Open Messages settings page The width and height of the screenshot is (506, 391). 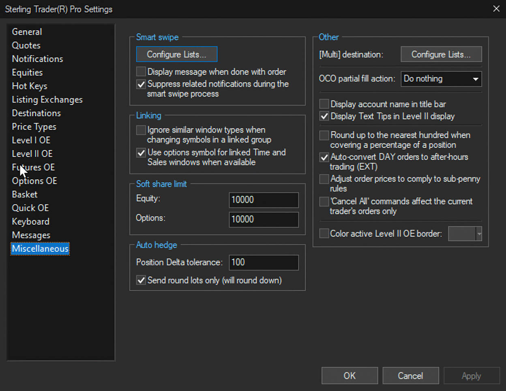pyautogui.click(x=31, y=235)
